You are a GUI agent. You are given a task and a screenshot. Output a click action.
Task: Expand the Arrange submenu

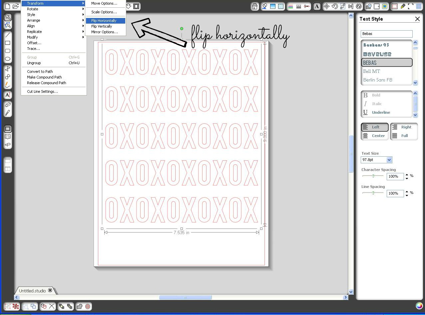coord(53,20)
